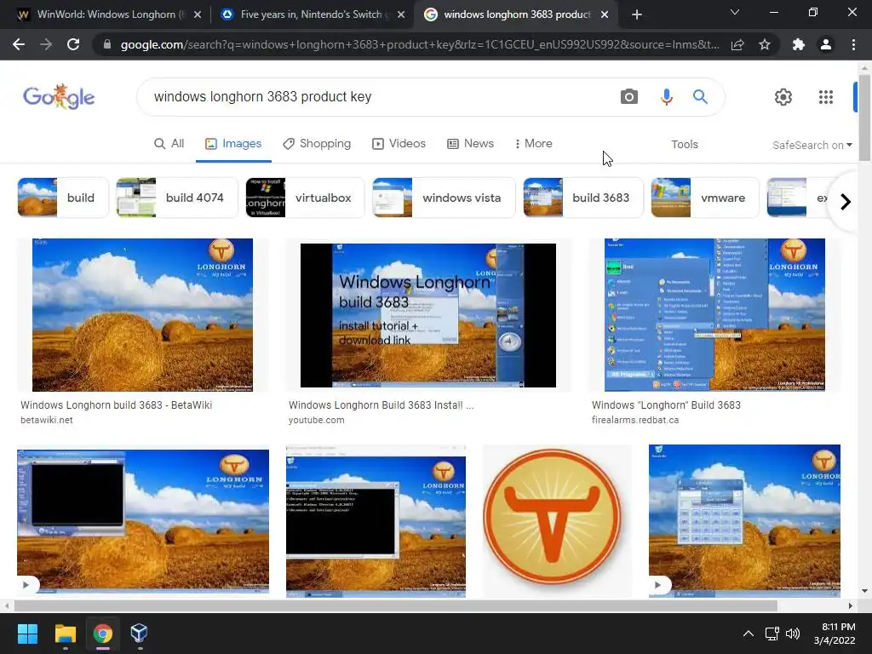
Task: Open File Explorer from the taskbar
Action: pos(65,634)
